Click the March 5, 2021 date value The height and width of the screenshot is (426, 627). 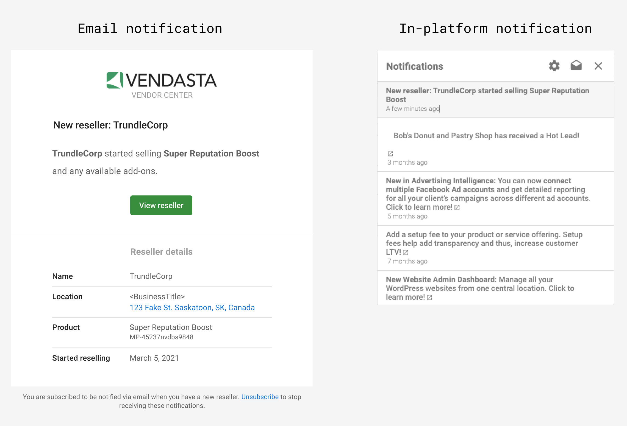pyautogui.click(x=154, y=358)
